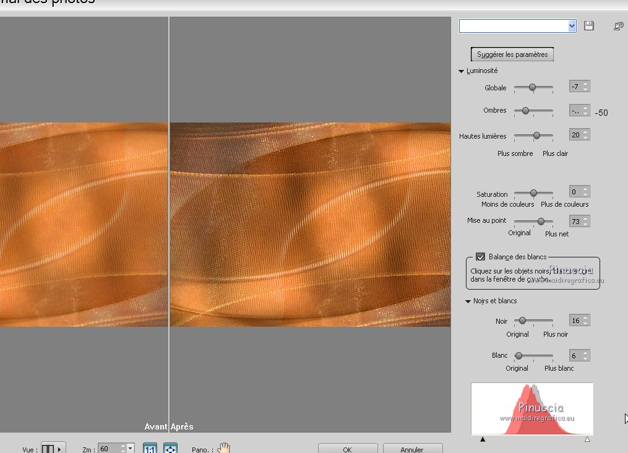Click the Zm zoom value field
628x453 pixels.
(x=109, y=449)
